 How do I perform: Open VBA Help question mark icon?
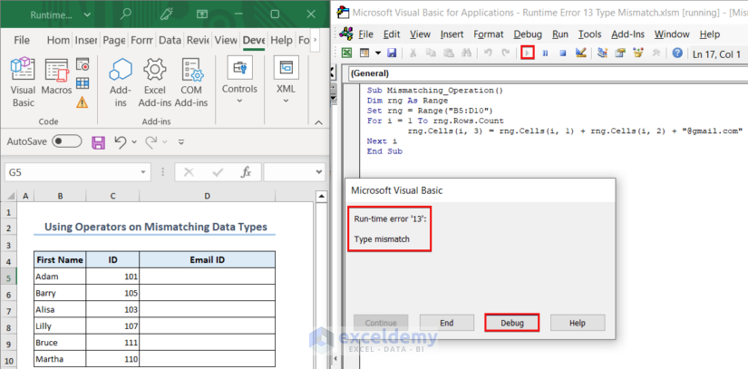click(x=677, y=53)
